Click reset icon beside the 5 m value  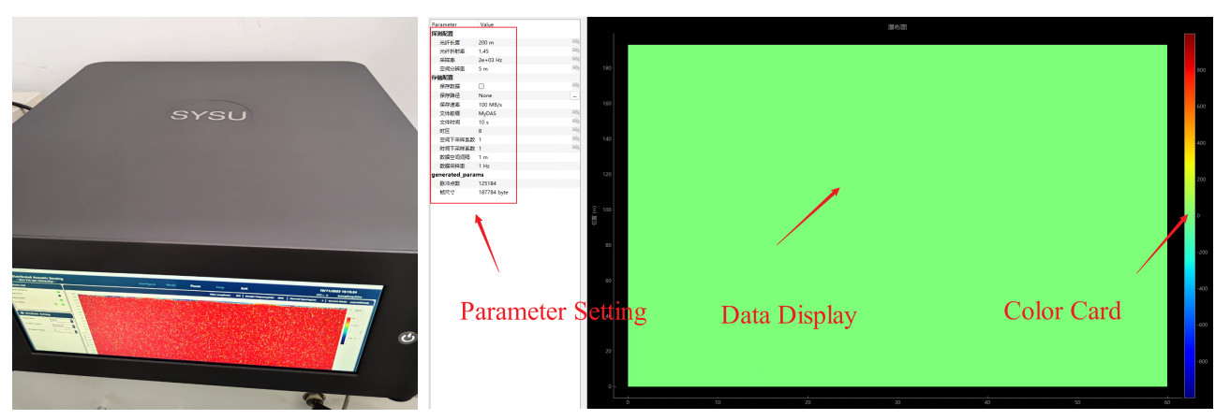click(575, 69)
